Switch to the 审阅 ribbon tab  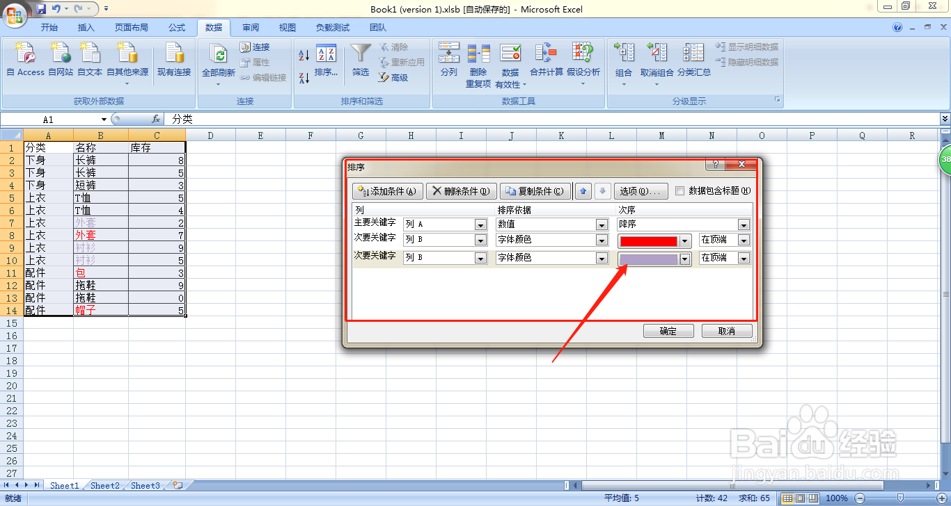pos(250,28)
